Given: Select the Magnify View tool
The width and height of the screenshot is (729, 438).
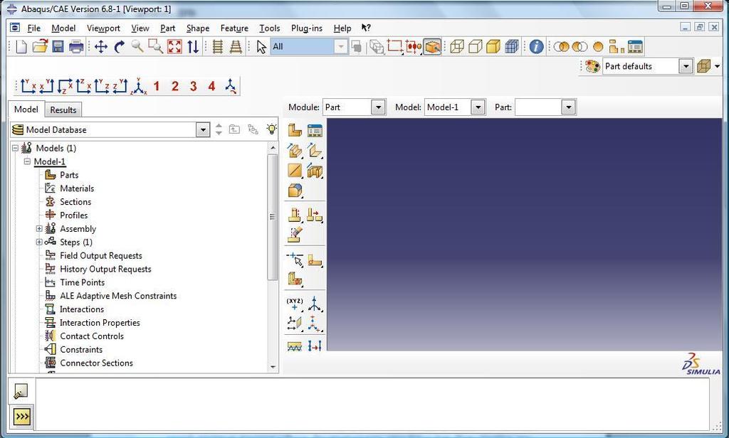Looking at the screenshot, I should pos(137,46).
